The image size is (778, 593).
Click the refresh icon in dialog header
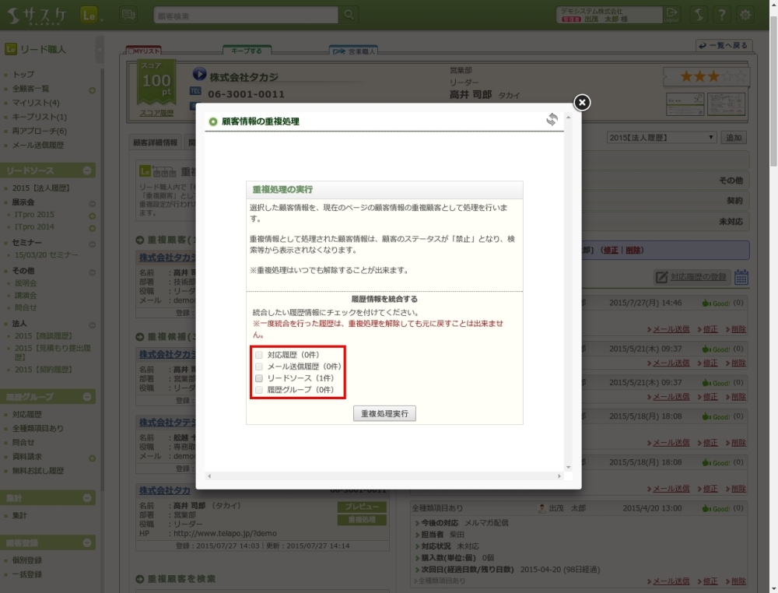(x=552, y=120)
